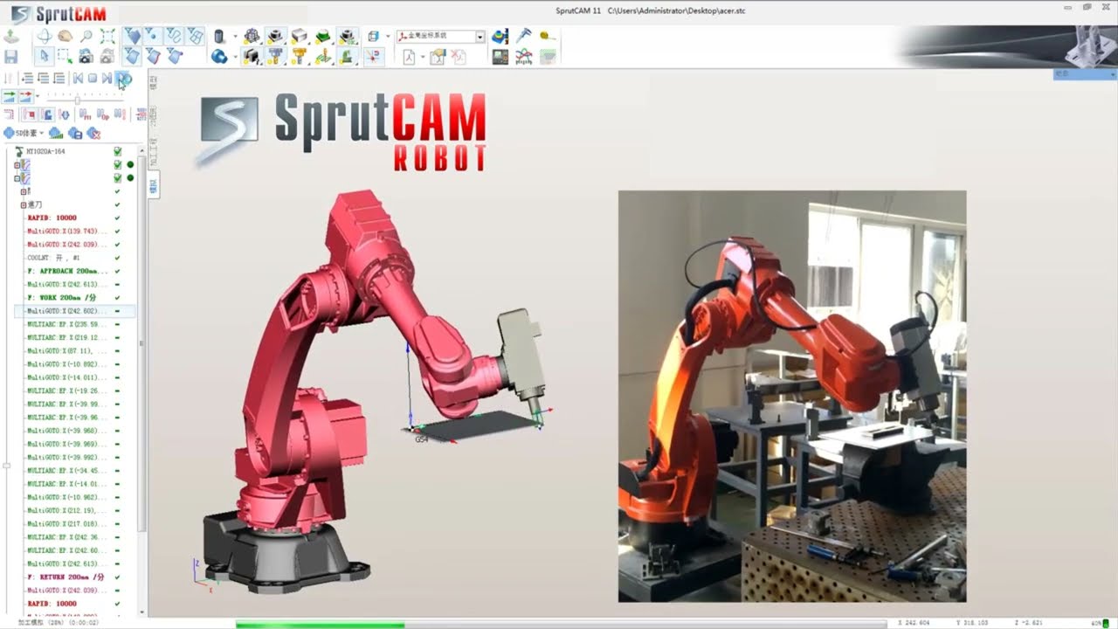
Task: Click the CNC controller screen icon
Action: pyautogui.click(x=500, y=57)
